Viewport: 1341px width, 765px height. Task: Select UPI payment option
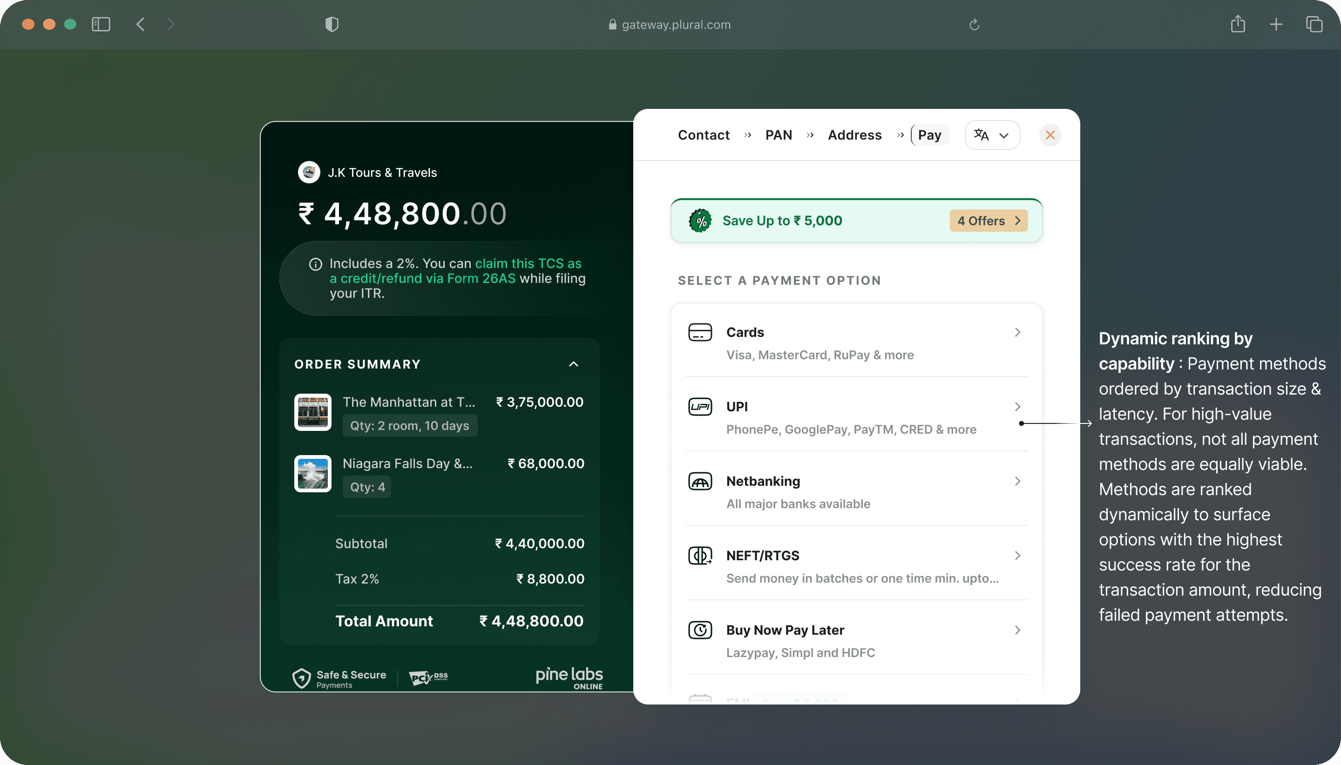(x=856, y=418)
